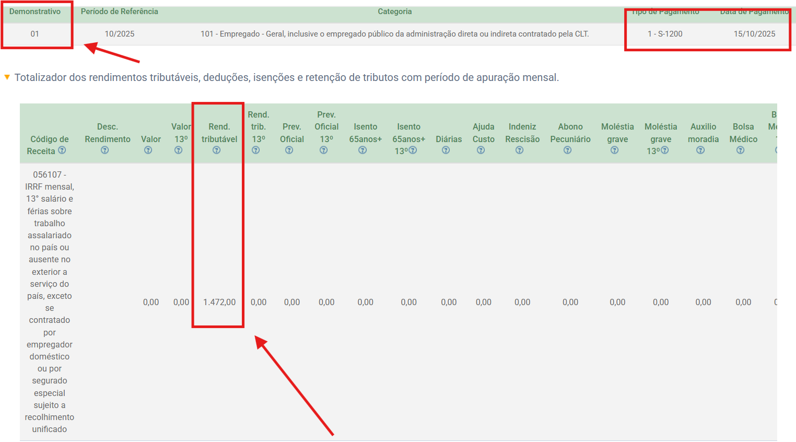The height and width of the screenshot is (442, 796).
Task: Open help icon under Desc. Rendimento
Action: coord(105,150)
